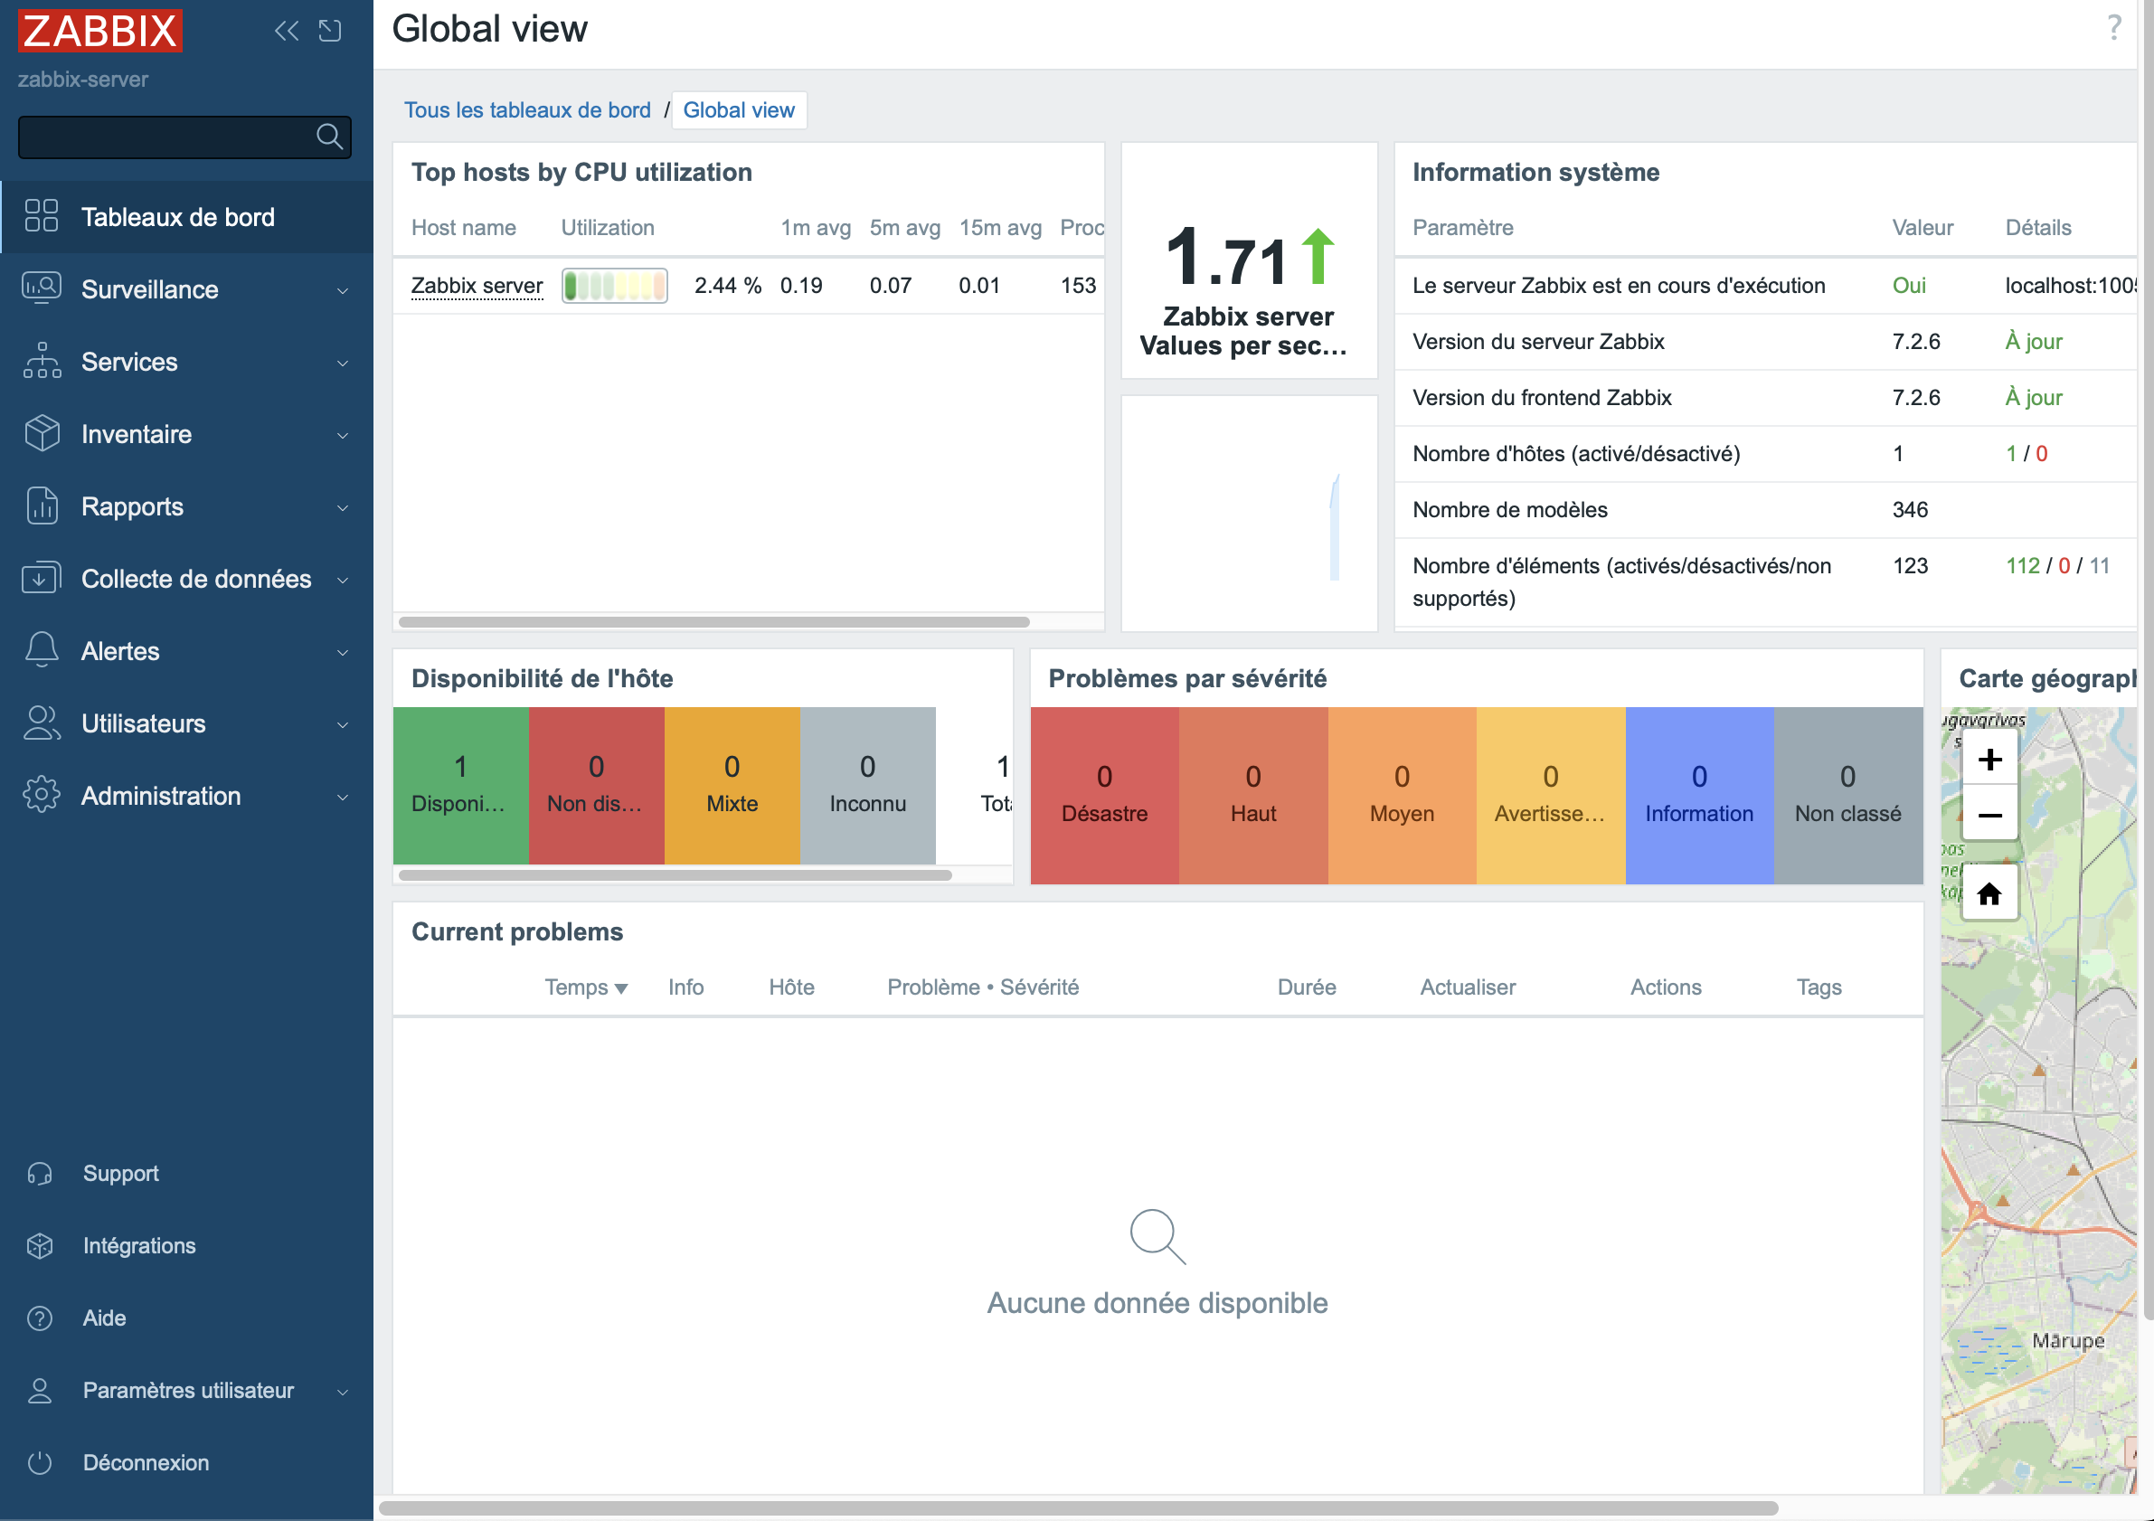Click the Zabbix server host link
This screenshot has height=1521, width=2154.
click(477, 285)
